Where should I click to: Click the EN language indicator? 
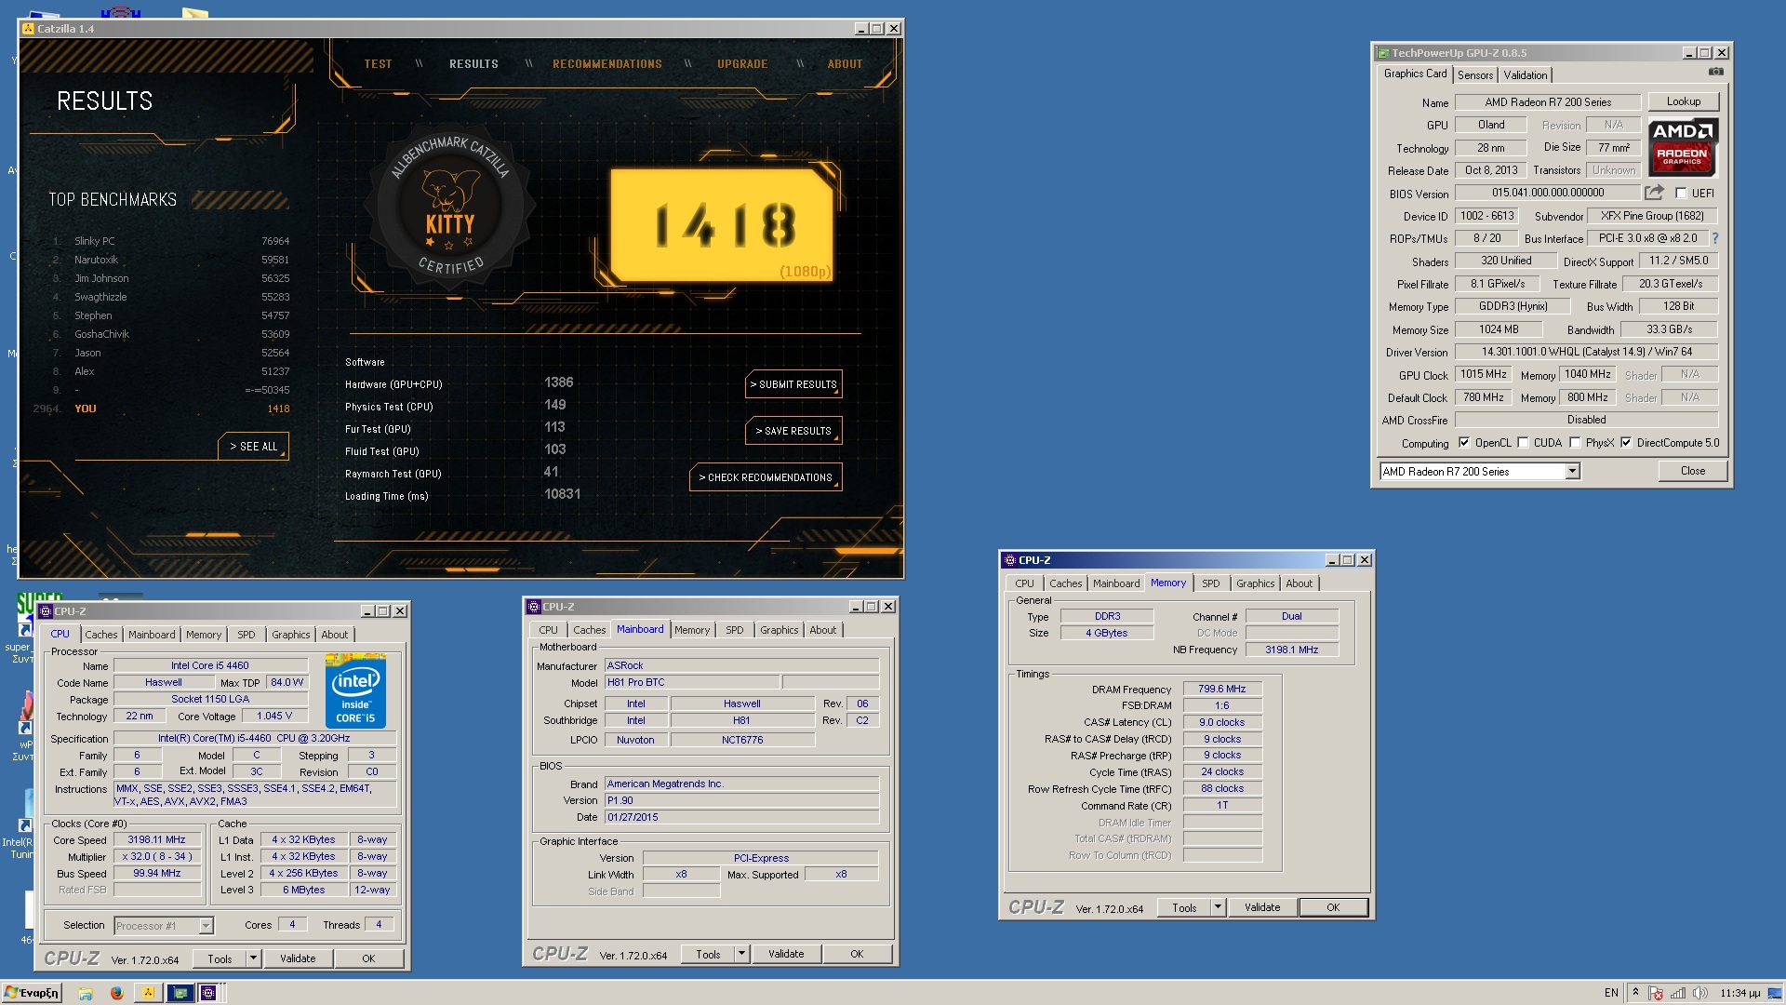coord(1611,993)
